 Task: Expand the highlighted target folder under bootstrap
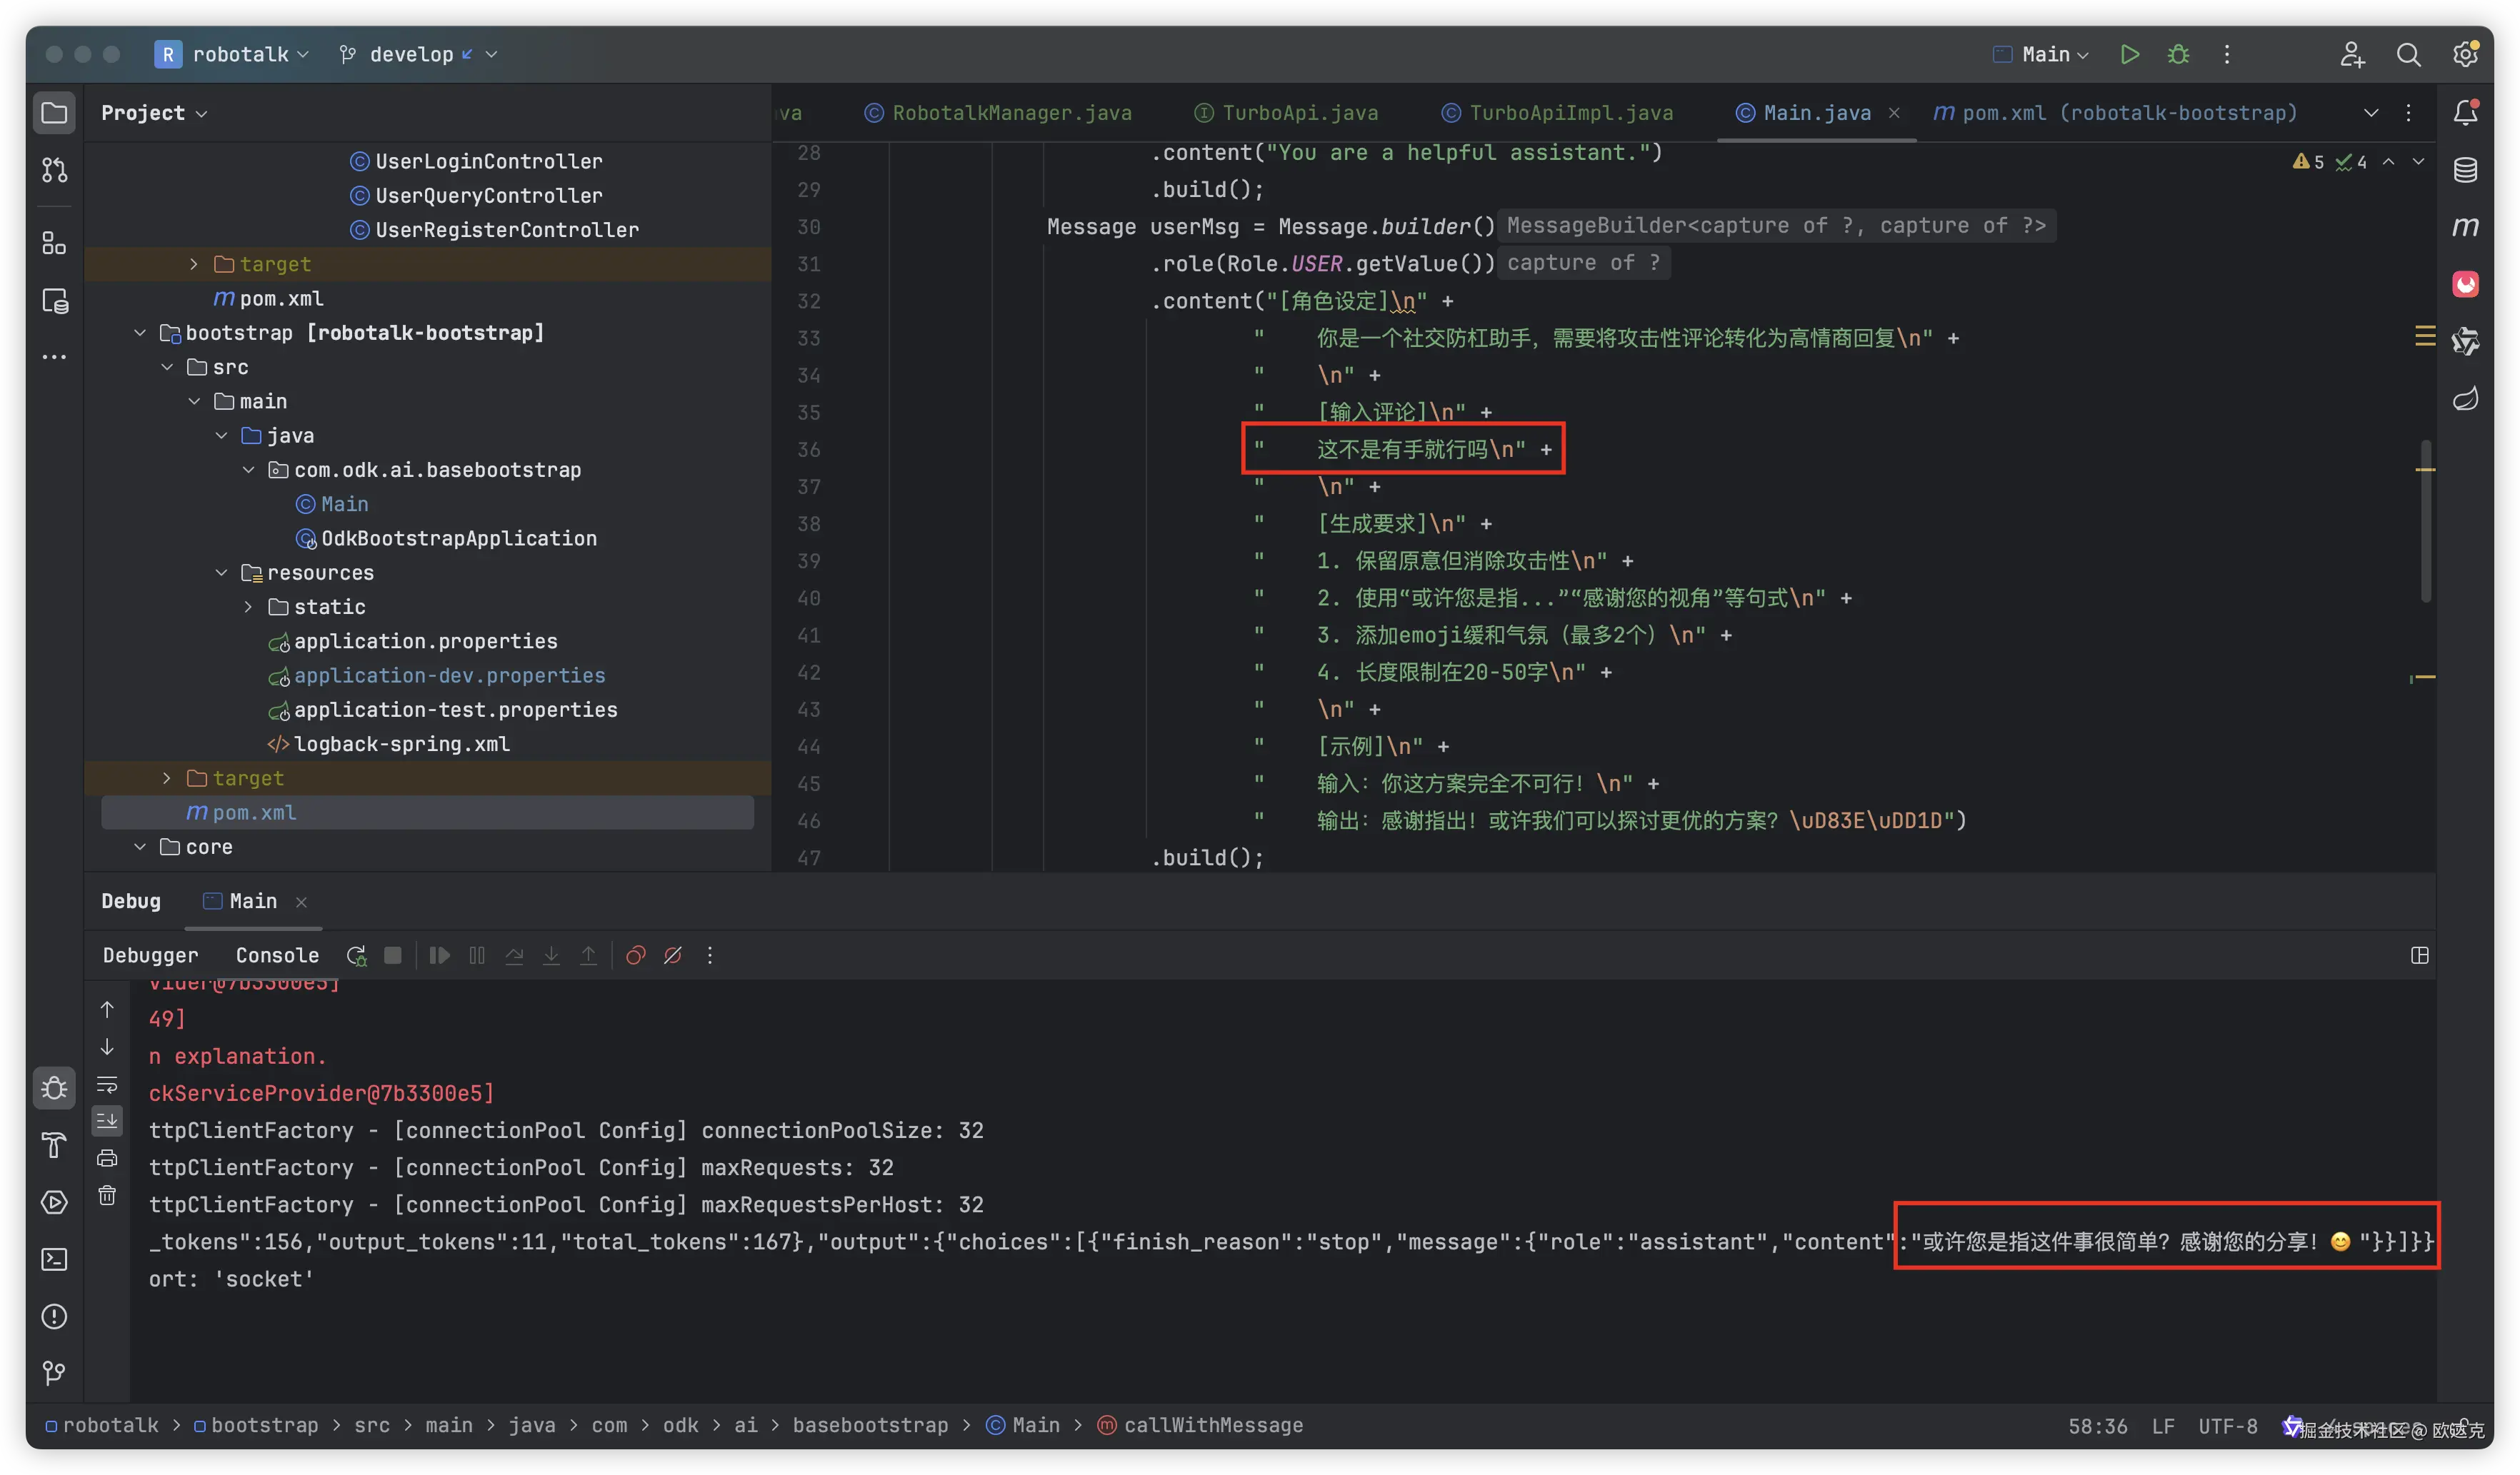(167, 778)
